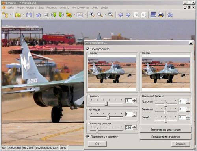Click the Яркость slider thumb
Viewport: 197px width, 151px height.
pos(106,103)
